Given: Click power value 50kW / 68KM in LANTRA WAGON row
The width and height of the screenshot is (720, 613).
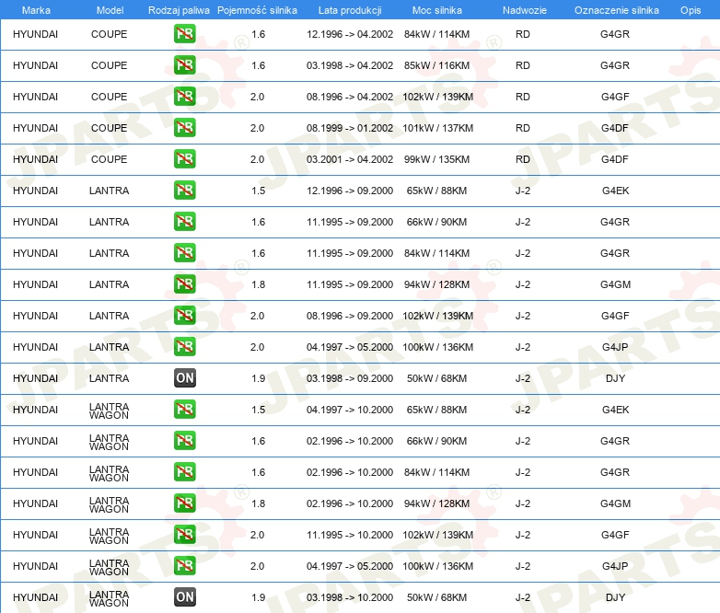Looking at the screenshot, I should click(436, 597).
